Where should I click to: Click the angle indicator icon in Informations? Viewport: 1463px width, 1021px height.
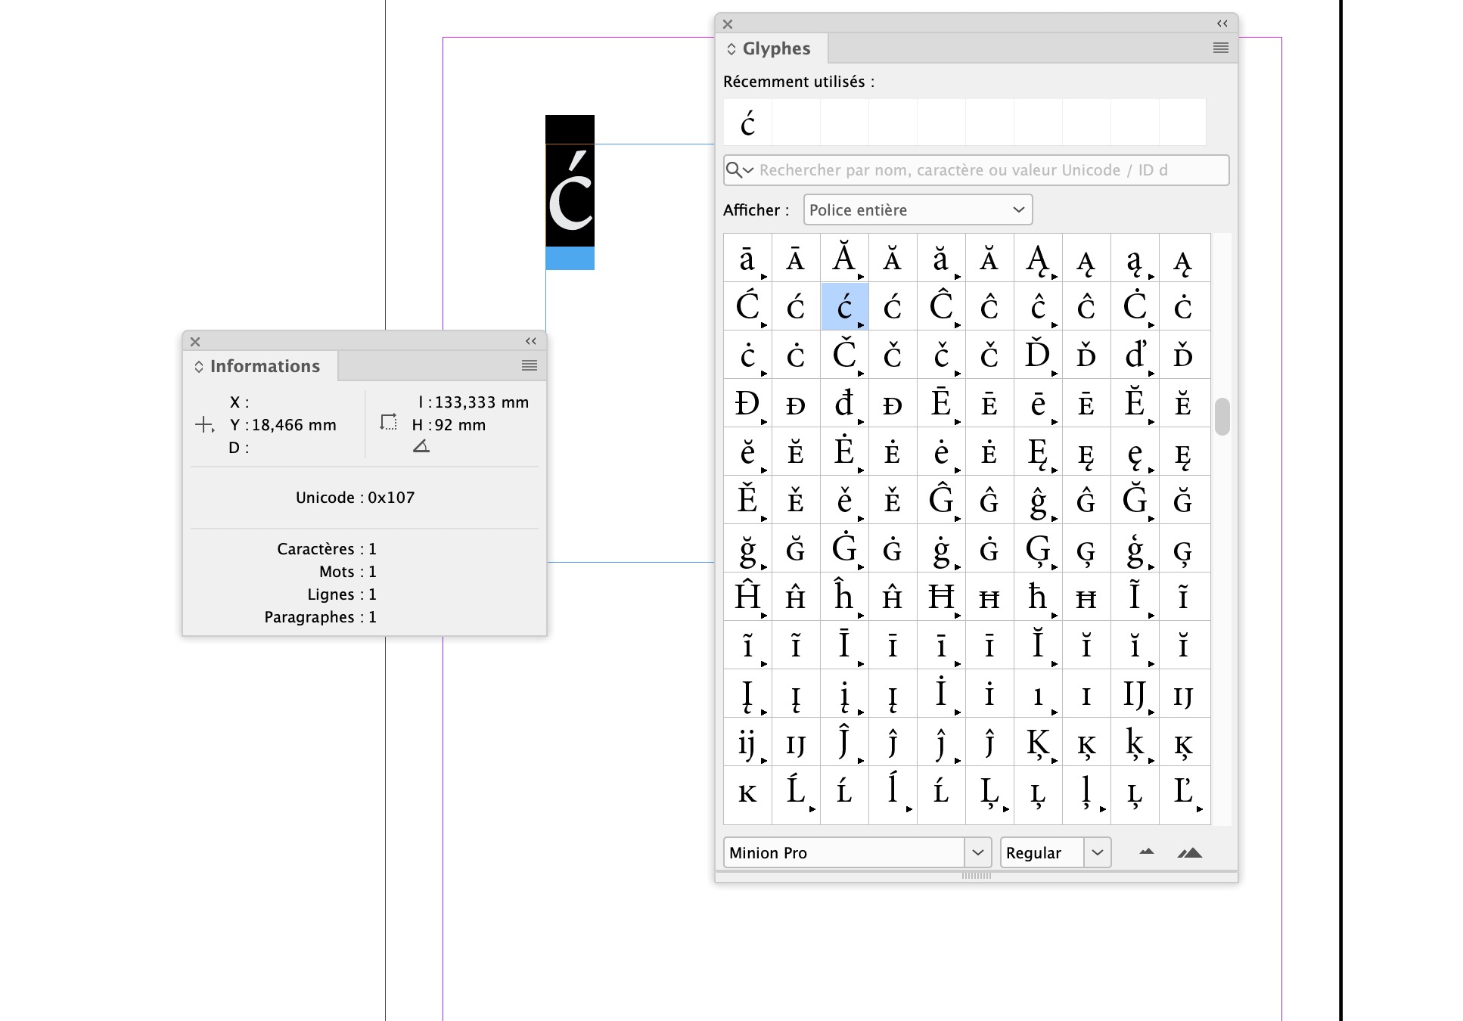(x=421, y=446)
